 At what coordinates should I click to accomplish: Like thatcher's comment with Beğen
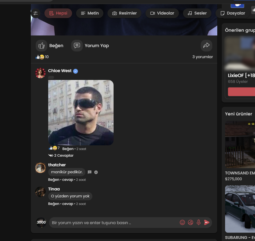tap(54, 180)
